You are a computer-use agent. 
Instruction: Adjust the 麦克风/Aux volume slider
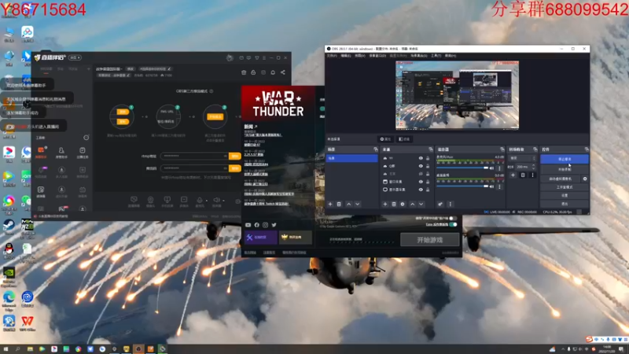point(462,168)
